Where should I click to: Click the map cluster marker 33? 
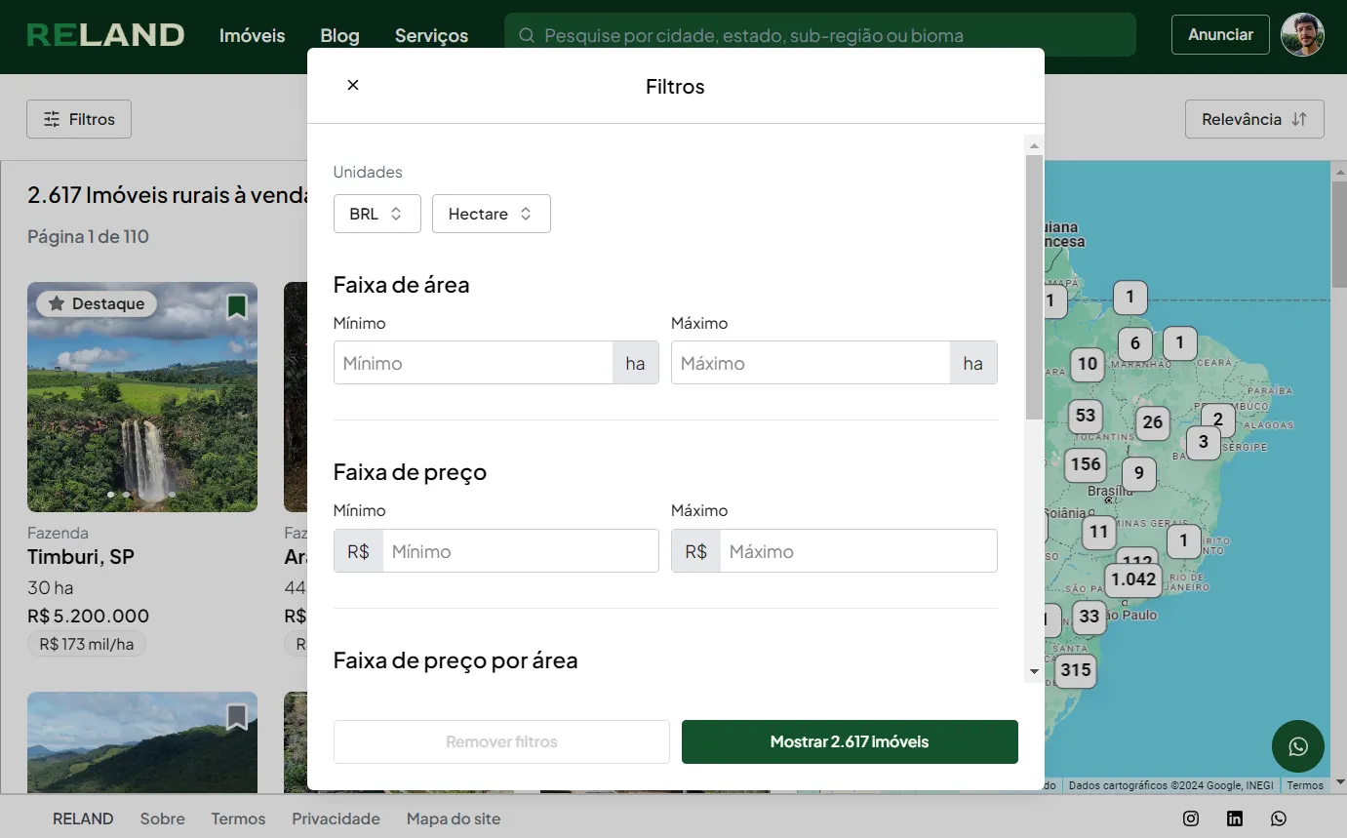1089,617
